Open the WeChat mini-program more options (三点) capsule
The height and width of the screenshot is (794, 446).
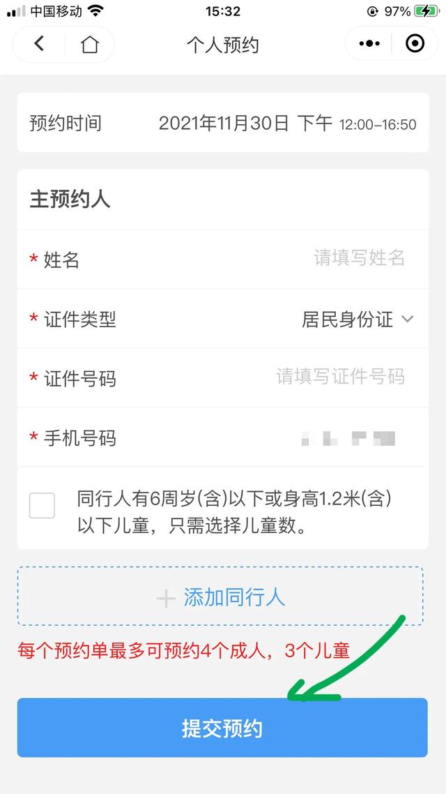pos(368,43)
